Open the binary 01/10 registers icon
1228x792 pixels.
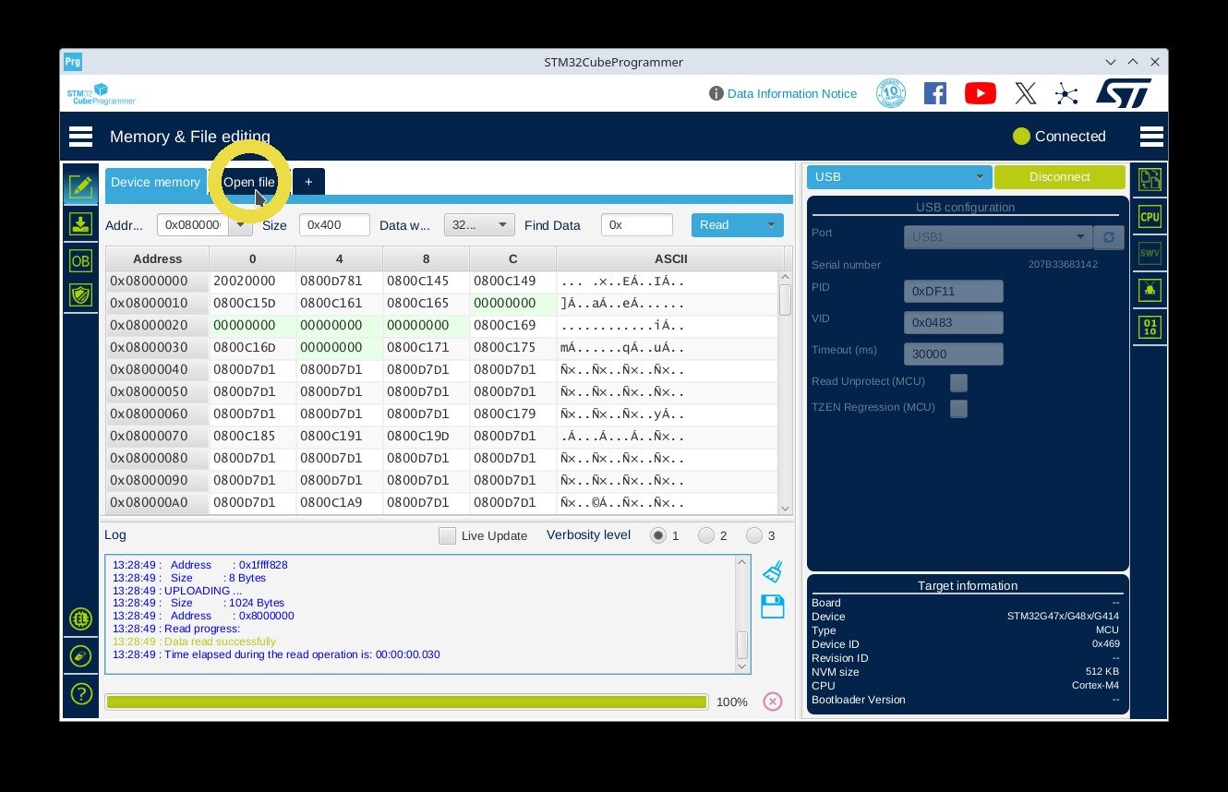click(x=1150, y=326)
